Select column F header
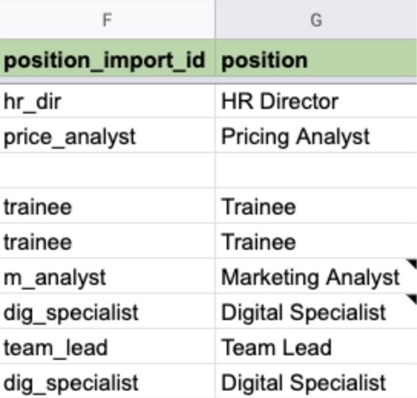Screen dimensions: 417x398 pyautogui.click(x=107, y=20)
